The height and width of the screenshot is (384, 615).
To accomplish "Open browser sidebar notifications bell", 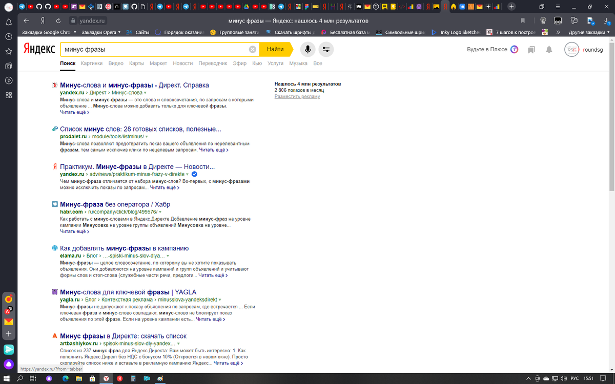I will (9, 23).
